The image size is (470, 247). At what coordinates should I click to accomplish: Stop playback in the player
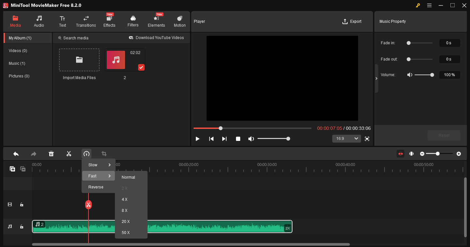238,139
